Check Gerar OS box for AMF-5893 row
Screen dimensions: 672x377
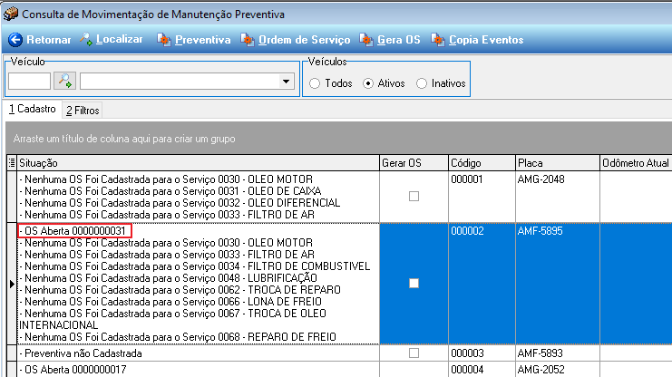click(414, 353)
